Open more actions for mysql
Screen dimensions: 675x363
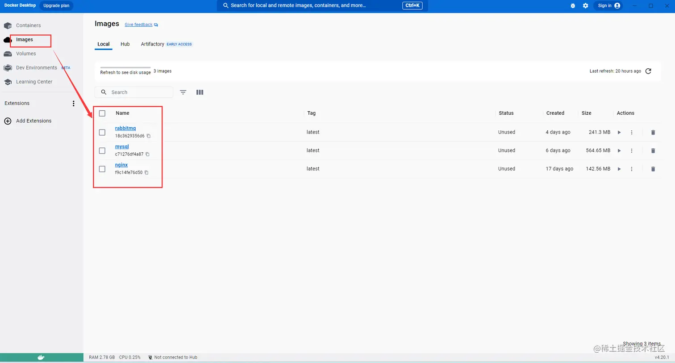pos(632,150)
